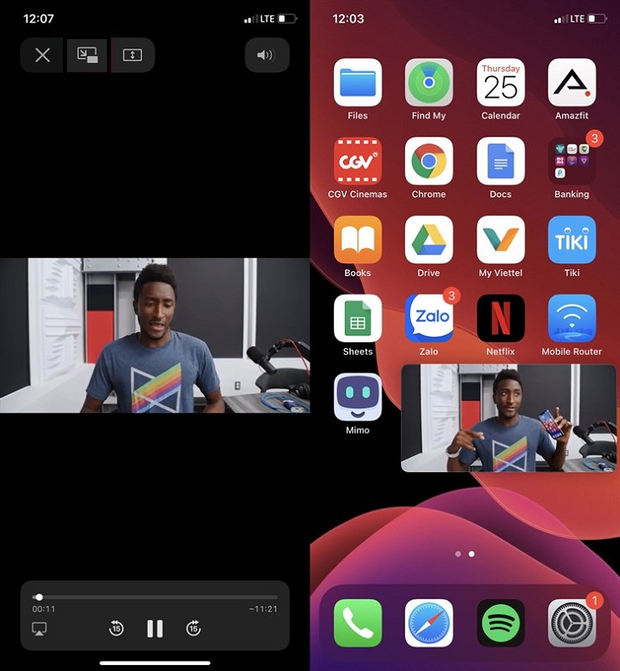The width and height of the screenshot is (620, 671).
Task: Launch Chrome browser
Action: (x=429, y=161)
